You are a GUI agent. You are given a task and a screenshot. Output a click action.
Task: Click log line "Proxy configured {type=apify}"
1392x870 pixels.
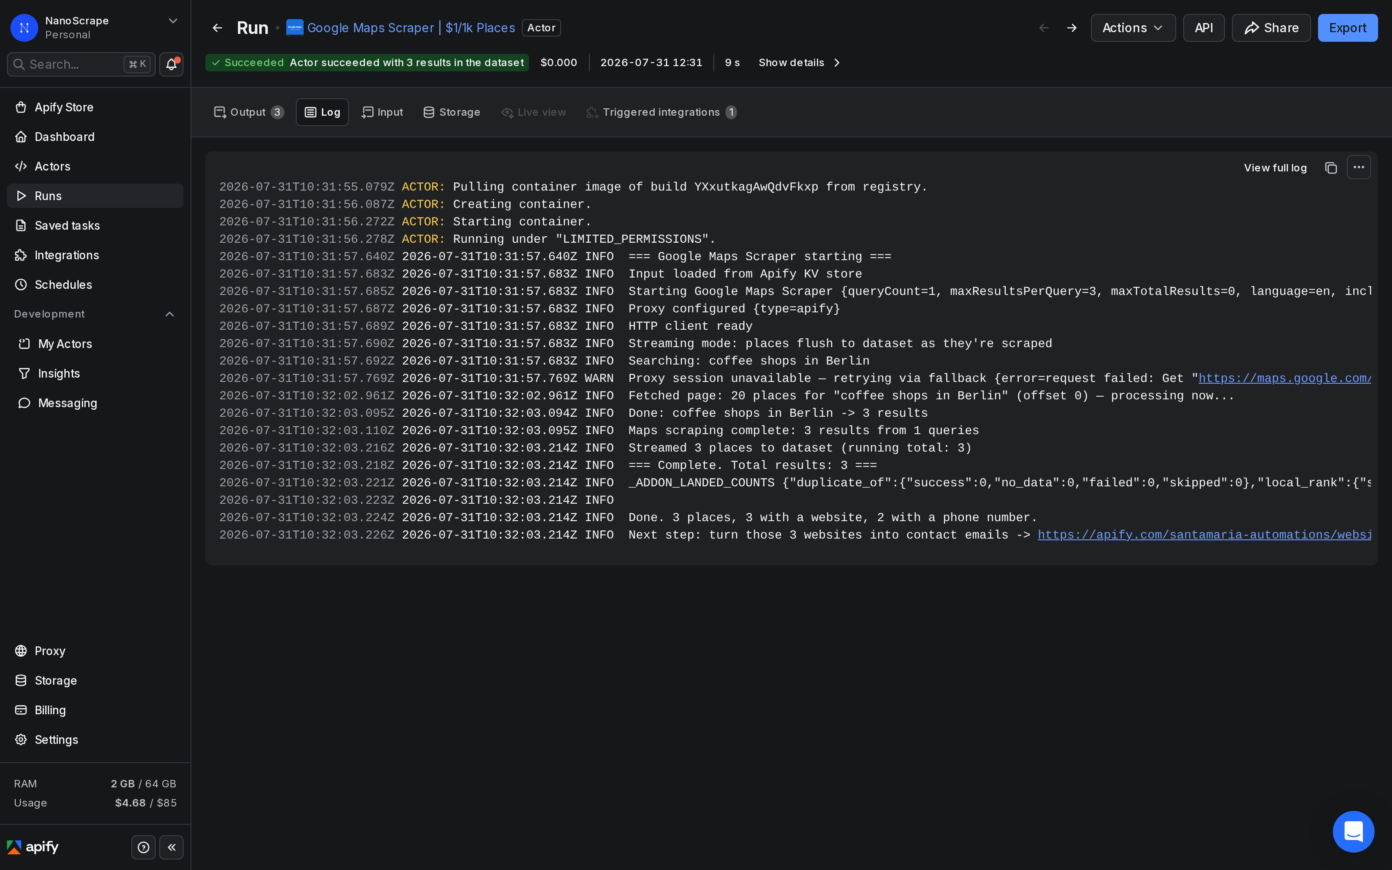click(734, 308)
